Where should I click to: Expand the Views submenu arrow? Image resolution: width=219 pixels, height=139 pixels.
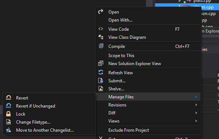point(196,121)
